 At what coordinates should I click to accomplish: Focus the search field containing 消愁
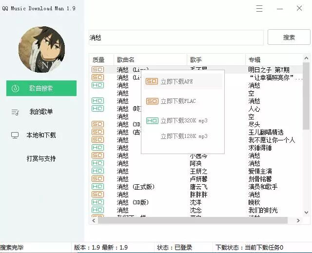(x=176, y=38)
